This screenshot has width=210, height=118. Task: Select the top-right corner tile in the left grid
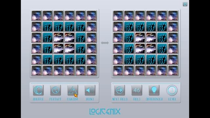pyautogui.click(x=92, y=16)
